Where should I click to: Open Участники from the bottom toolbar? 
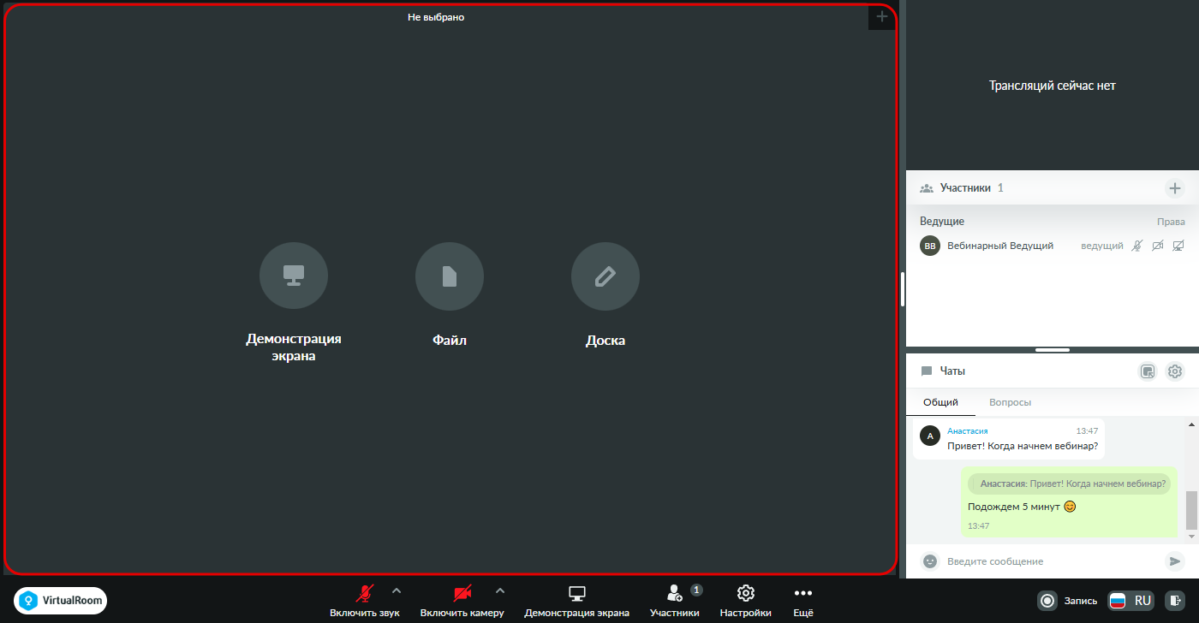[x=675, y=601]
